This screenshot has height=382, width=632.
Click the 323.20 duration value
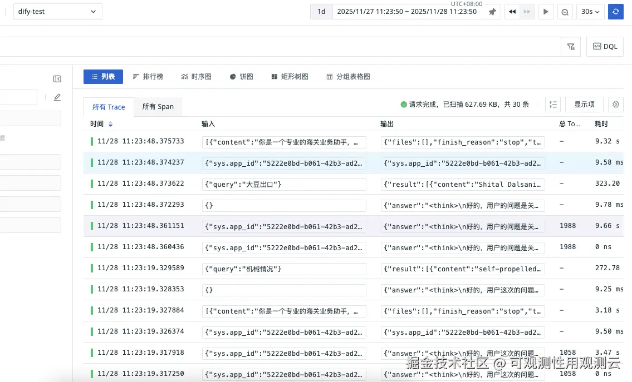[x=607, y=183]
